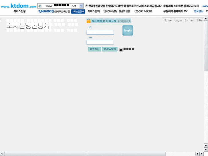Open the domain address dropdown arrow
The height and width of the screenshot is (156, 208).
[81, 6]
